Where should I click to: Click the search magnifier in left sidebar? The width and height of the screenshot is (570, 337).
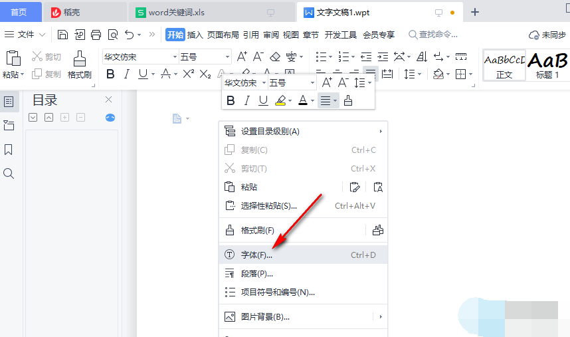9,173
